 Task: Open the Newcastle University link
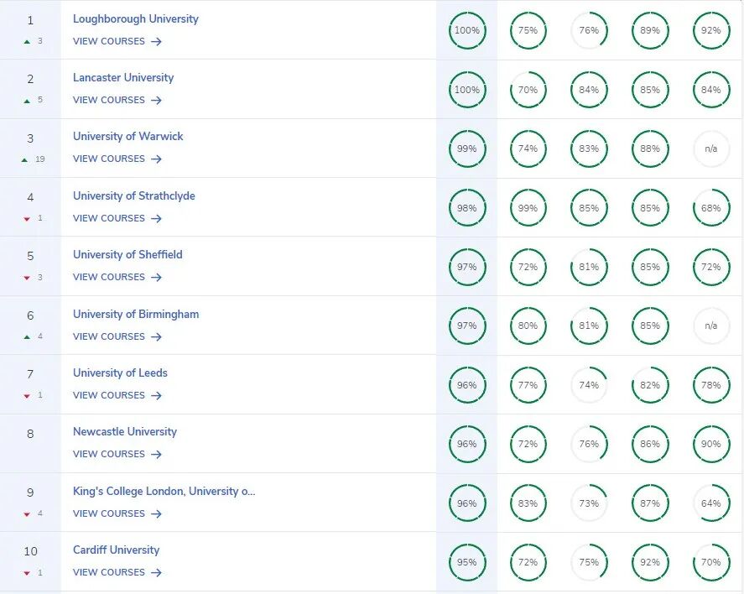click(x=125, y=432)
